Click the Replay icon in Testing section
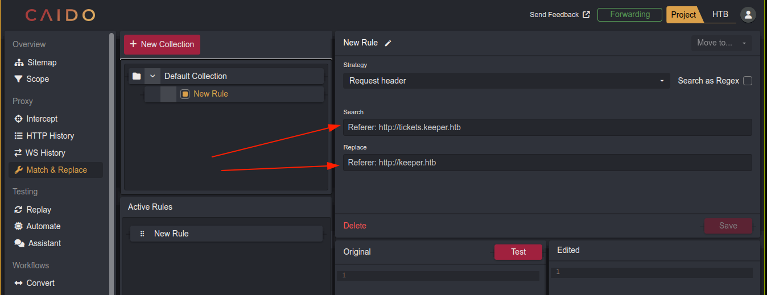Image resolution: width=767 pixels, height=295 pixels. click(x=19, y=210)
